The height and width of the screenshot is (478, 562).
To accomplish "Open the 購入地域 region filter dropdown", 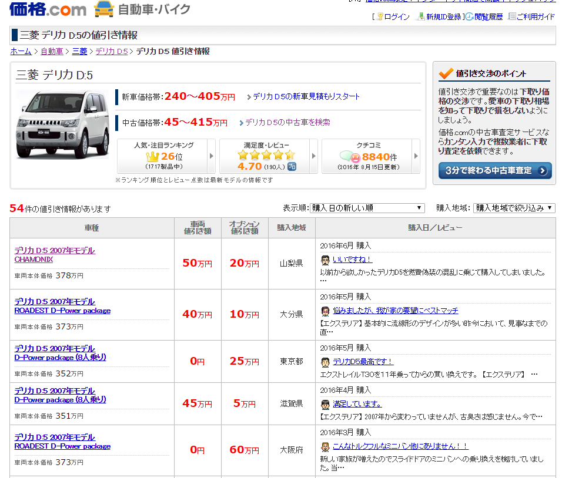I will (514, 208).
